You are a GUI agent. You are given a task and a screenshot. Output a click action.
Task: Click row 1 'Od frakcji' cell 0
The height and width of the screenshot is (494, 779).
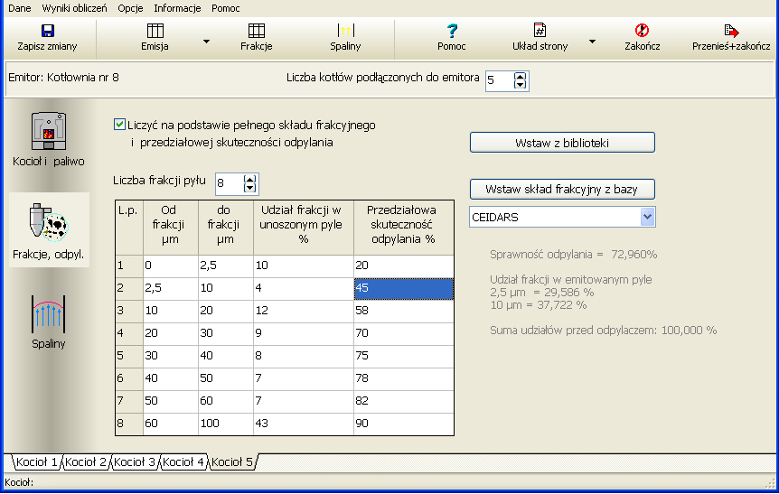click(171, 266)
